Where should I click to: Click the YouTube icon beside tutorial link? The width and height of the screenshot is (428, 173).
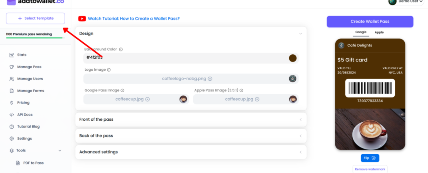(x=82, y=18)
